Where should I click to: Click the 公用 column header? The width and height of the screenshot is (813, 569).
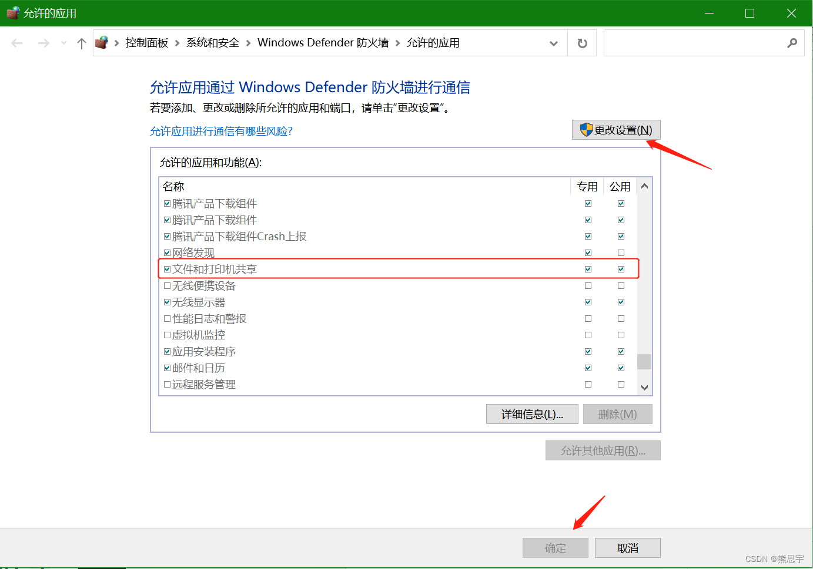click(x=620, y=187)
